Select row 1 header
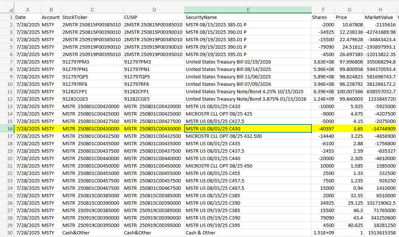The image size is (399, 237). 7,17
